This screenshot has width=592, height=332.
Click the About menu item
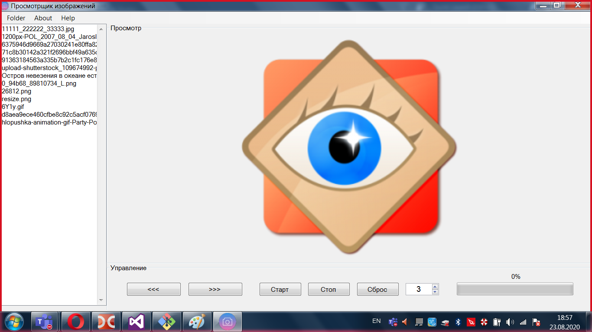[42, 18]
